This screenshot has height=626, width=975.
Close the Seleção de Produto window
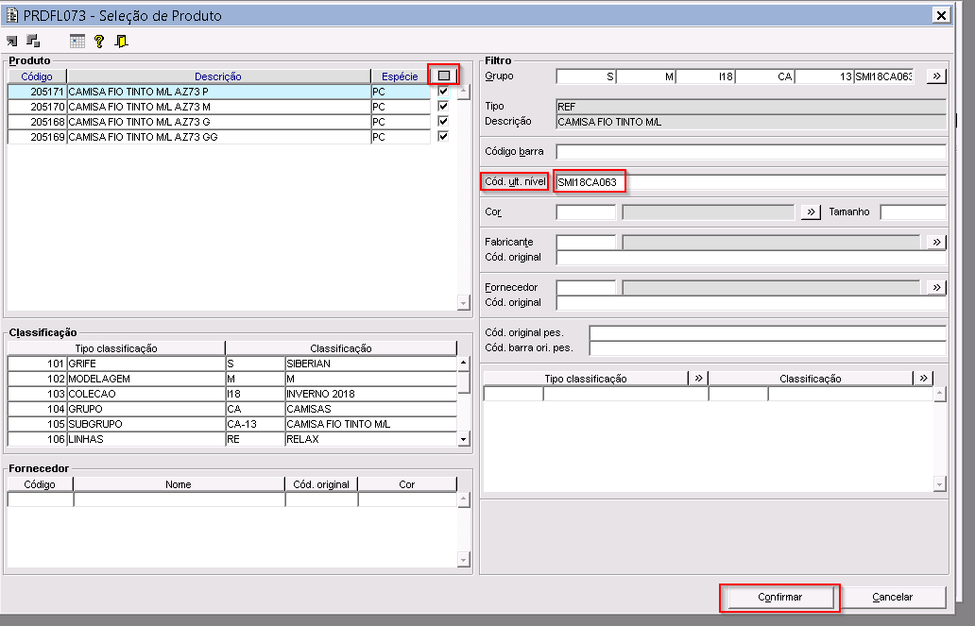(941, 15)
